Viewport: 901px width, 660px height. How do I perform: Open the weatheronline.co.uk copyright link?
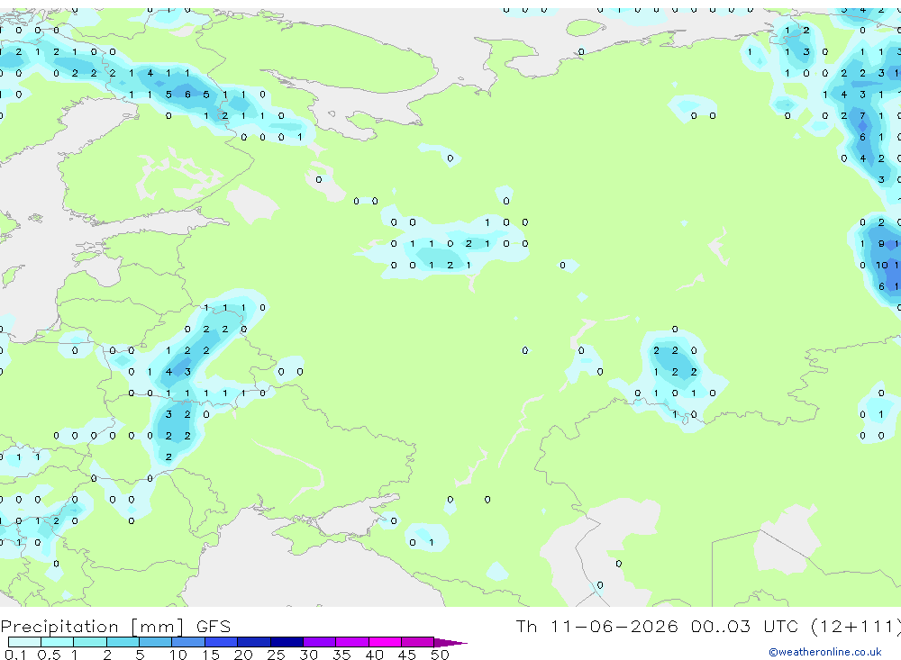pos(825,652)
